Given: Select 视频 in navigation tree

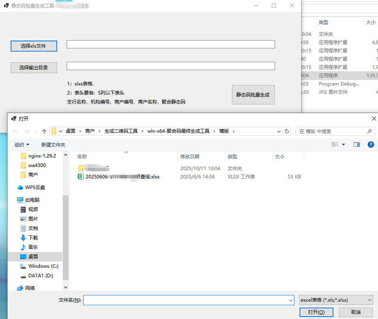Looking at the screenshot, I should point(29,210).
